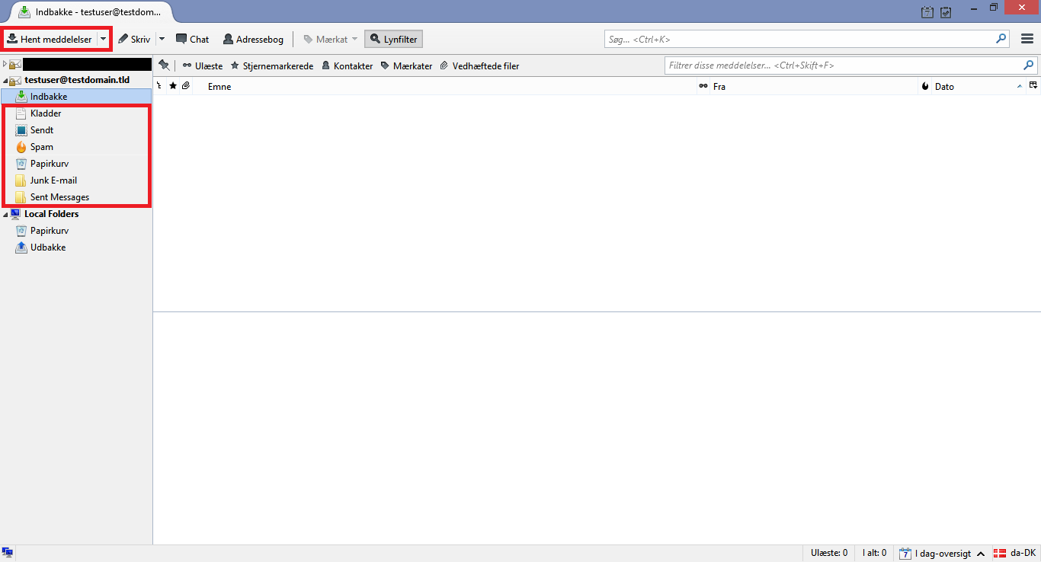Toggle the pin filters icon
This screenshot has height=562, width=1041.
click(164, 65)
